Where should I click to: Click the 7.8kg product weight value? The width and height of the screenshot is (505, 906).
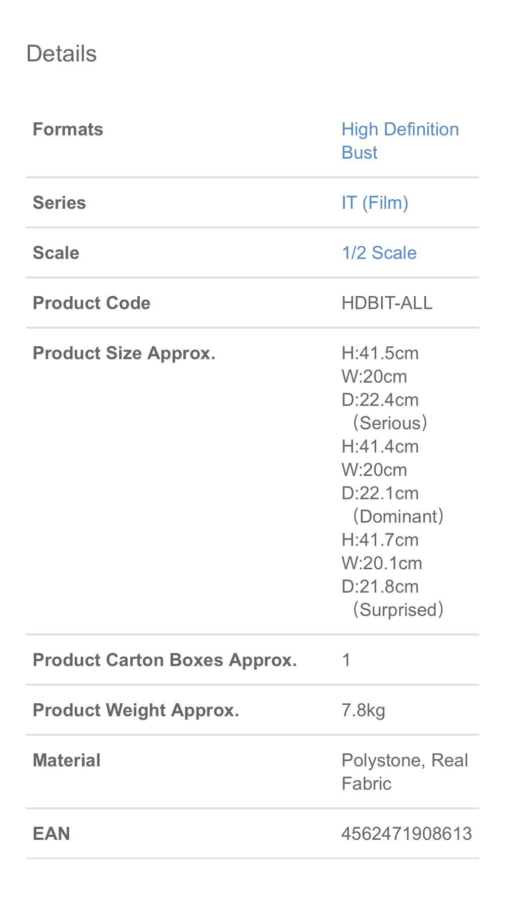point(363,710)
